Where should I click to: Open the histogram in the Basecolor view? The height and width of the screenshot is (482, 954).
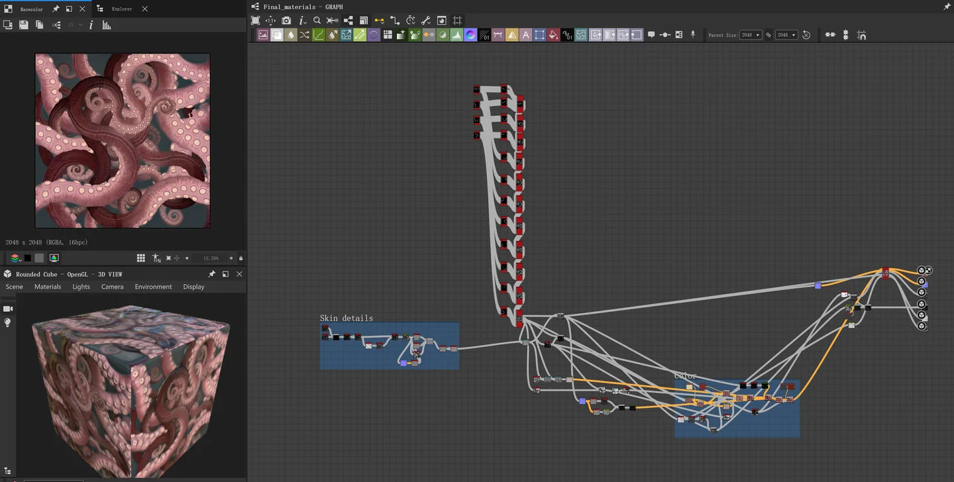(x=107, y=25)
